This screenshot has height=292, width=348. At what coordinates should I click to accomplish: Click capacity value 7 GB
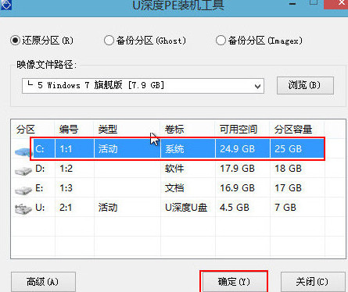(x=285, y=208)
